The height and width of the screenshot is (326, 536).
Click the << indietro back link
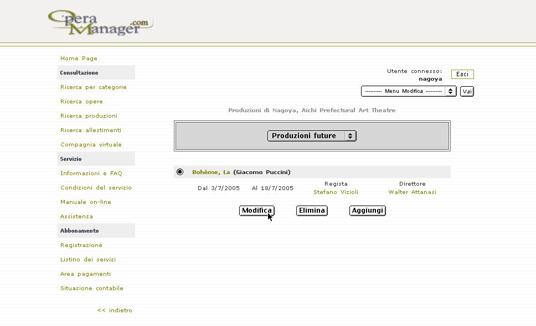[115, 311]
